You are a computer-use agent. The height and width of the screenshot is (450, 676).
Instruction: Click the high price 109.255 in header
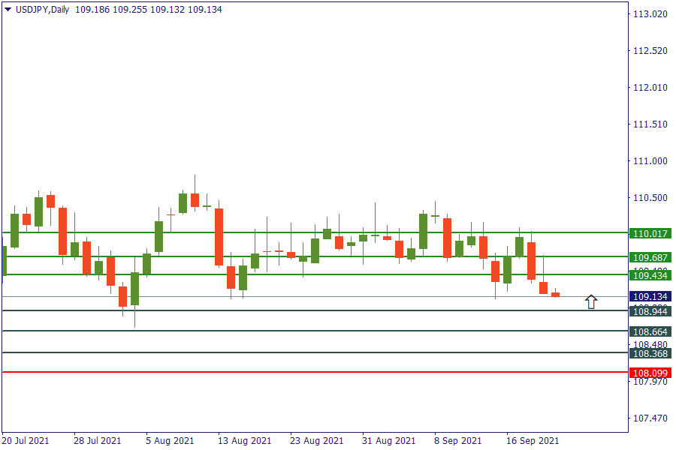click(x=130, y=10)
